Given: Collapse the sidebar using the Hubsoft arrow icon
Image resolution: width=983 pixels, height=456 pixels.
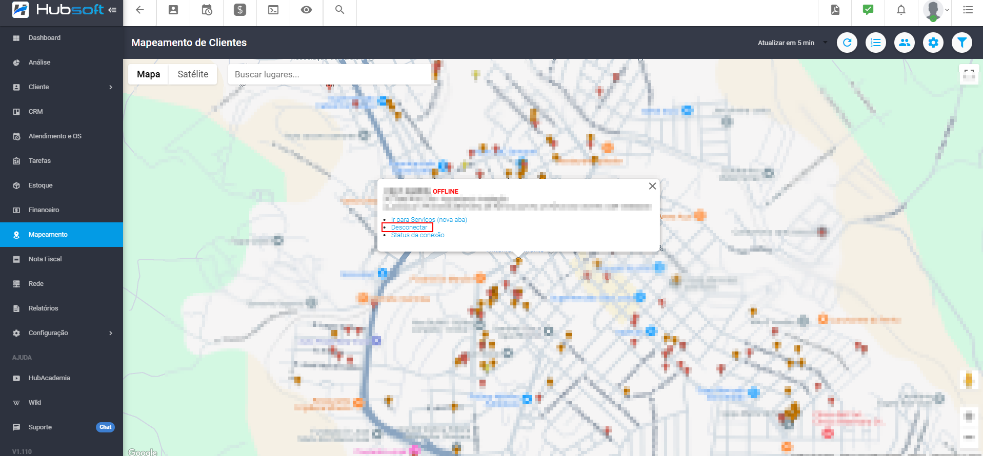Looking at the screenshot, I should pos(112,10).
